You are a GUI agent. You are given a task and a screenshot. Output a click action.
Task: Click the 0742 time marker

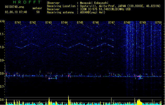(33, 23)
